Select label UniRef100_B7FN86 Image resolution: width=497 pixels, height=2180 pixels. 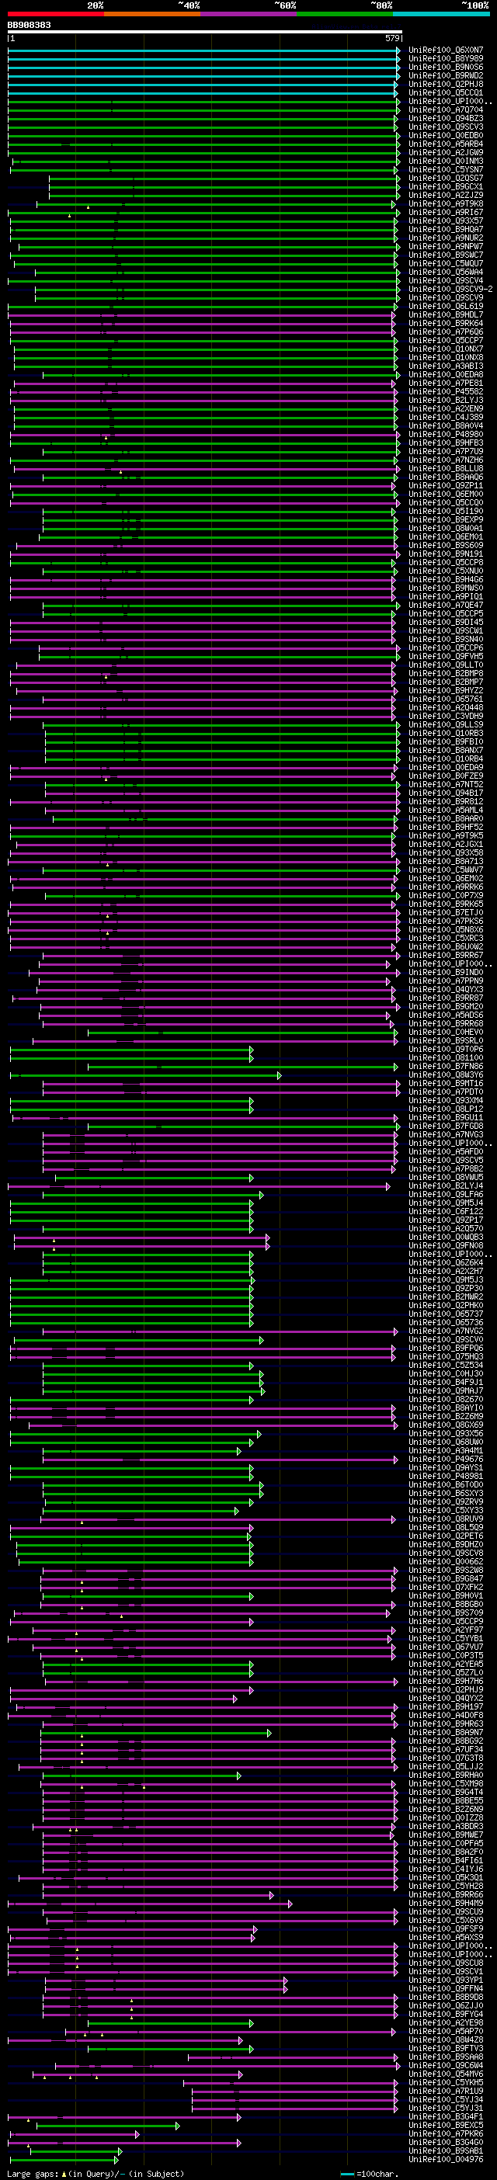[x=447, y=1067]
